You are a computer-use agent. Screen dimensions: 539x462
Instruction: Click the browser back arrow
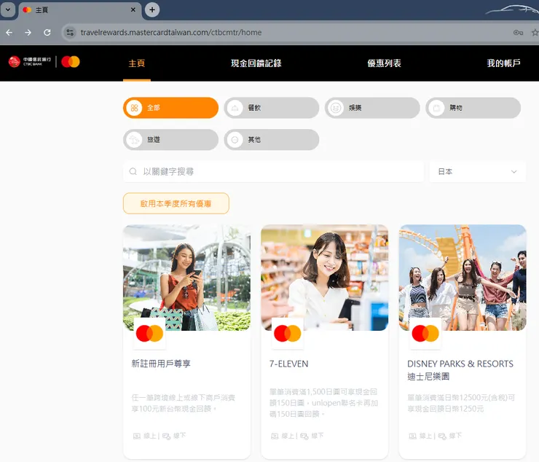point(9,32)
